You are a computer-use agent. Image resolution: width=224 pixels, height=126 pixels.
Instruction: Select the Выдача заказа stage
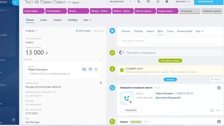coord(167,11)
